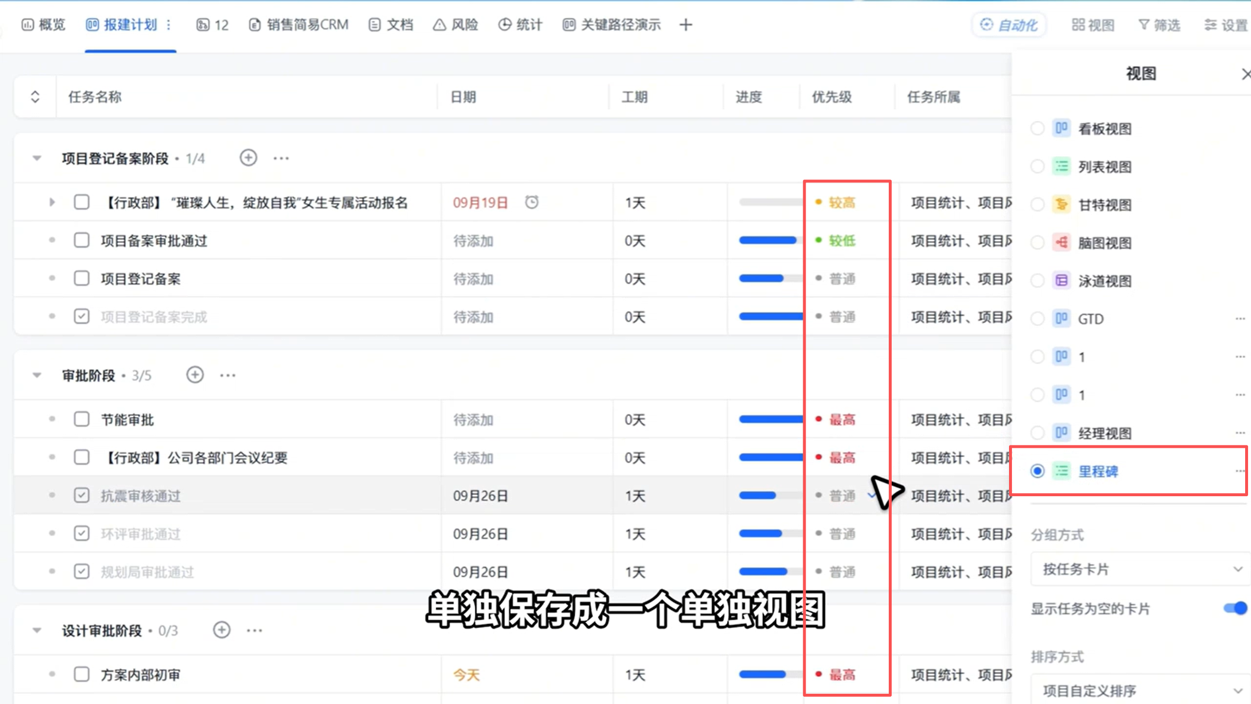Select the 看板视图 radio button
The width and height of the screenshot is (1251, 704).
click(1037, 129)
